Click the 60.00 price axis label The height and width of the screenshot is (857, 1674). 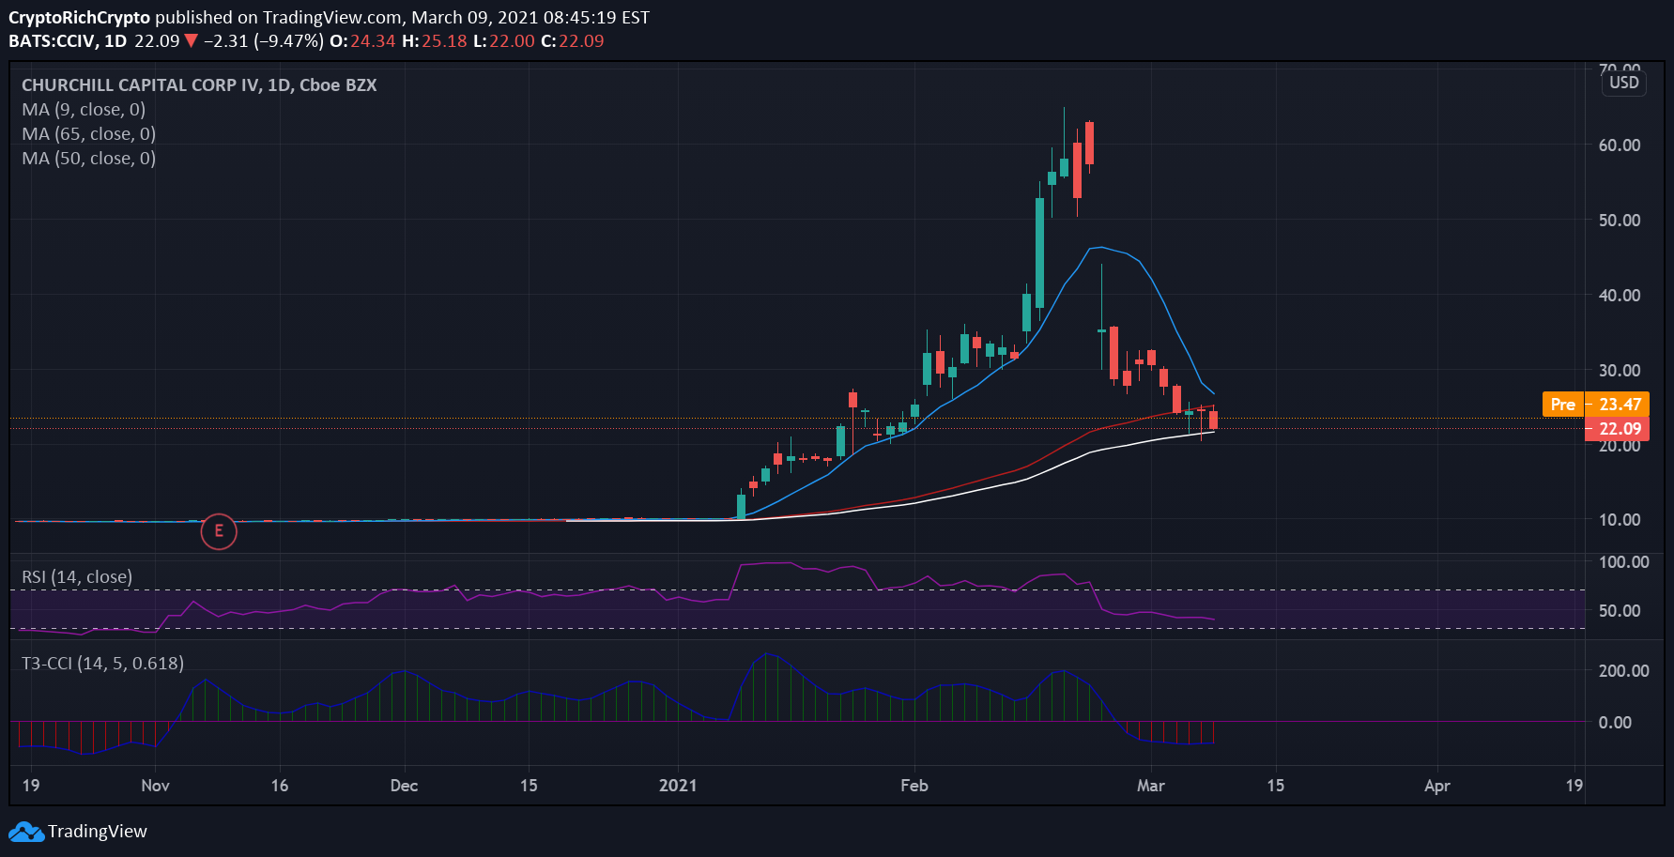click(1620, 145)
